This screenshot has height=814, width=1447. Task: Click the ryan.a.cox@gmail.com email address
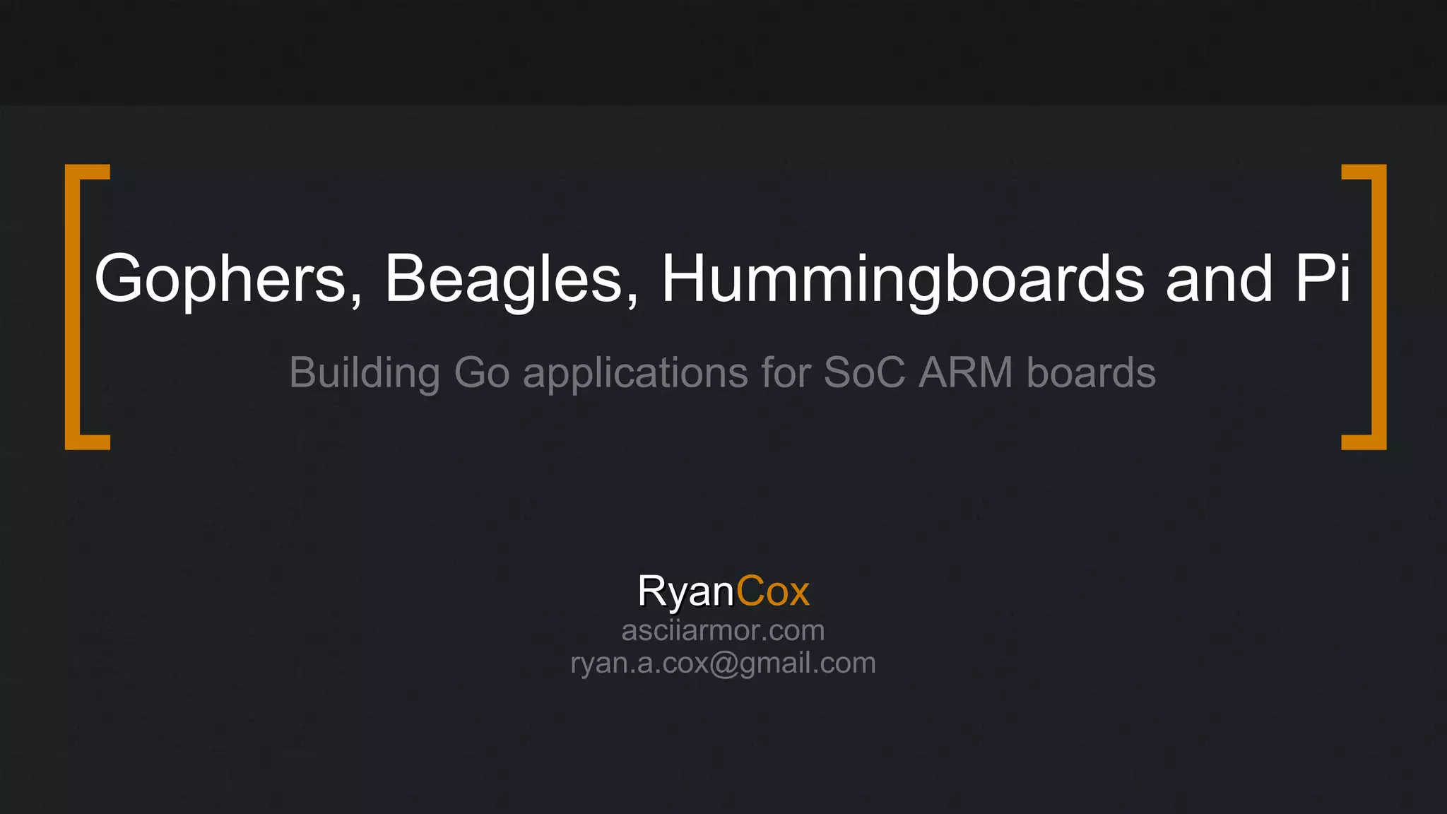pyautogui.click(x=723, y=663)
